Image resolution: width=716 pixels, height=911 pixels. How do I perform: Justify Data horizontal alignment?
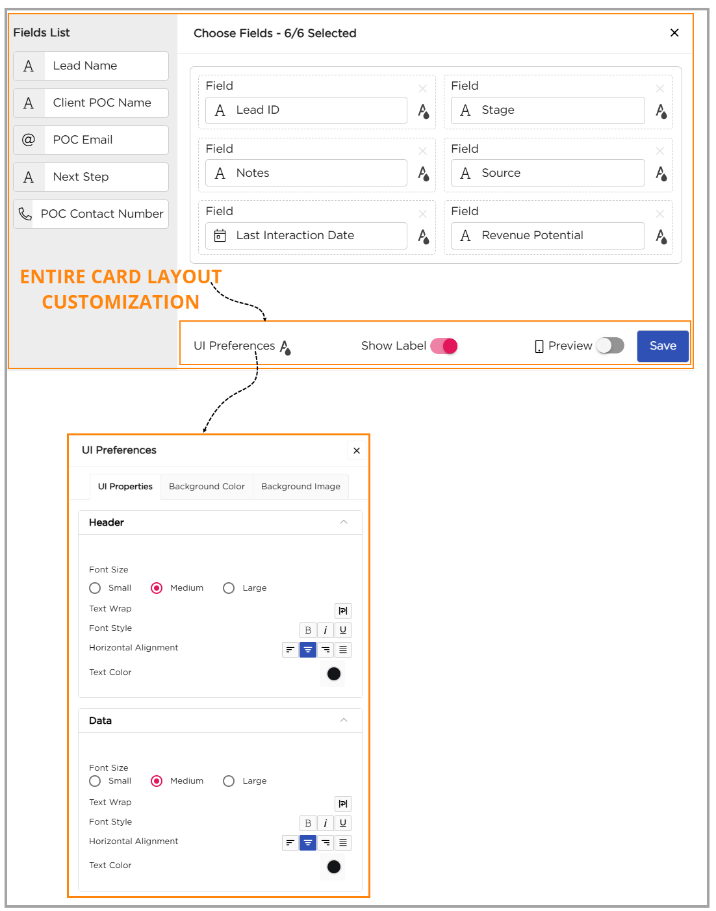[343, 843]
